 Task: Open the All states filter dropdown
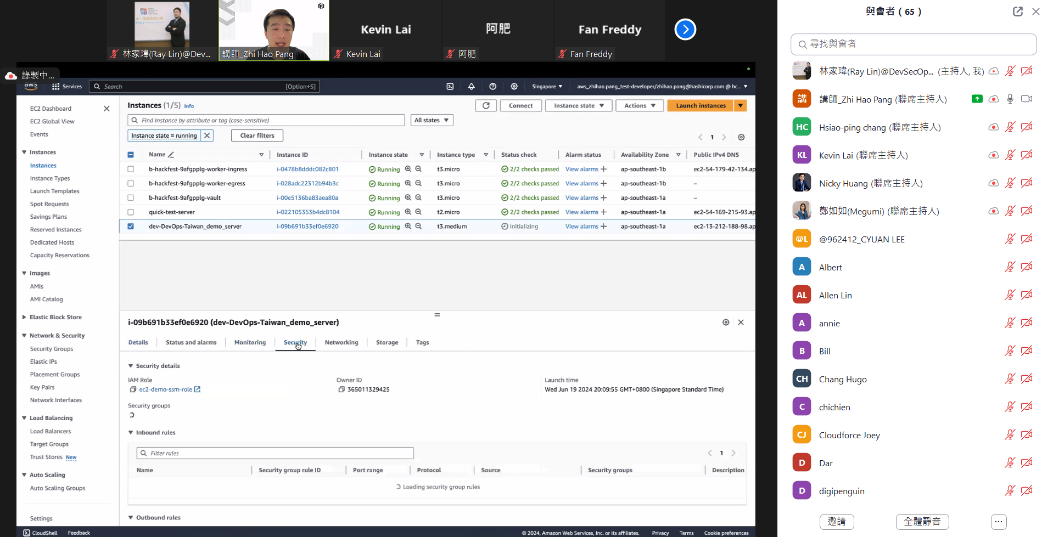click(x=432, y=121)
